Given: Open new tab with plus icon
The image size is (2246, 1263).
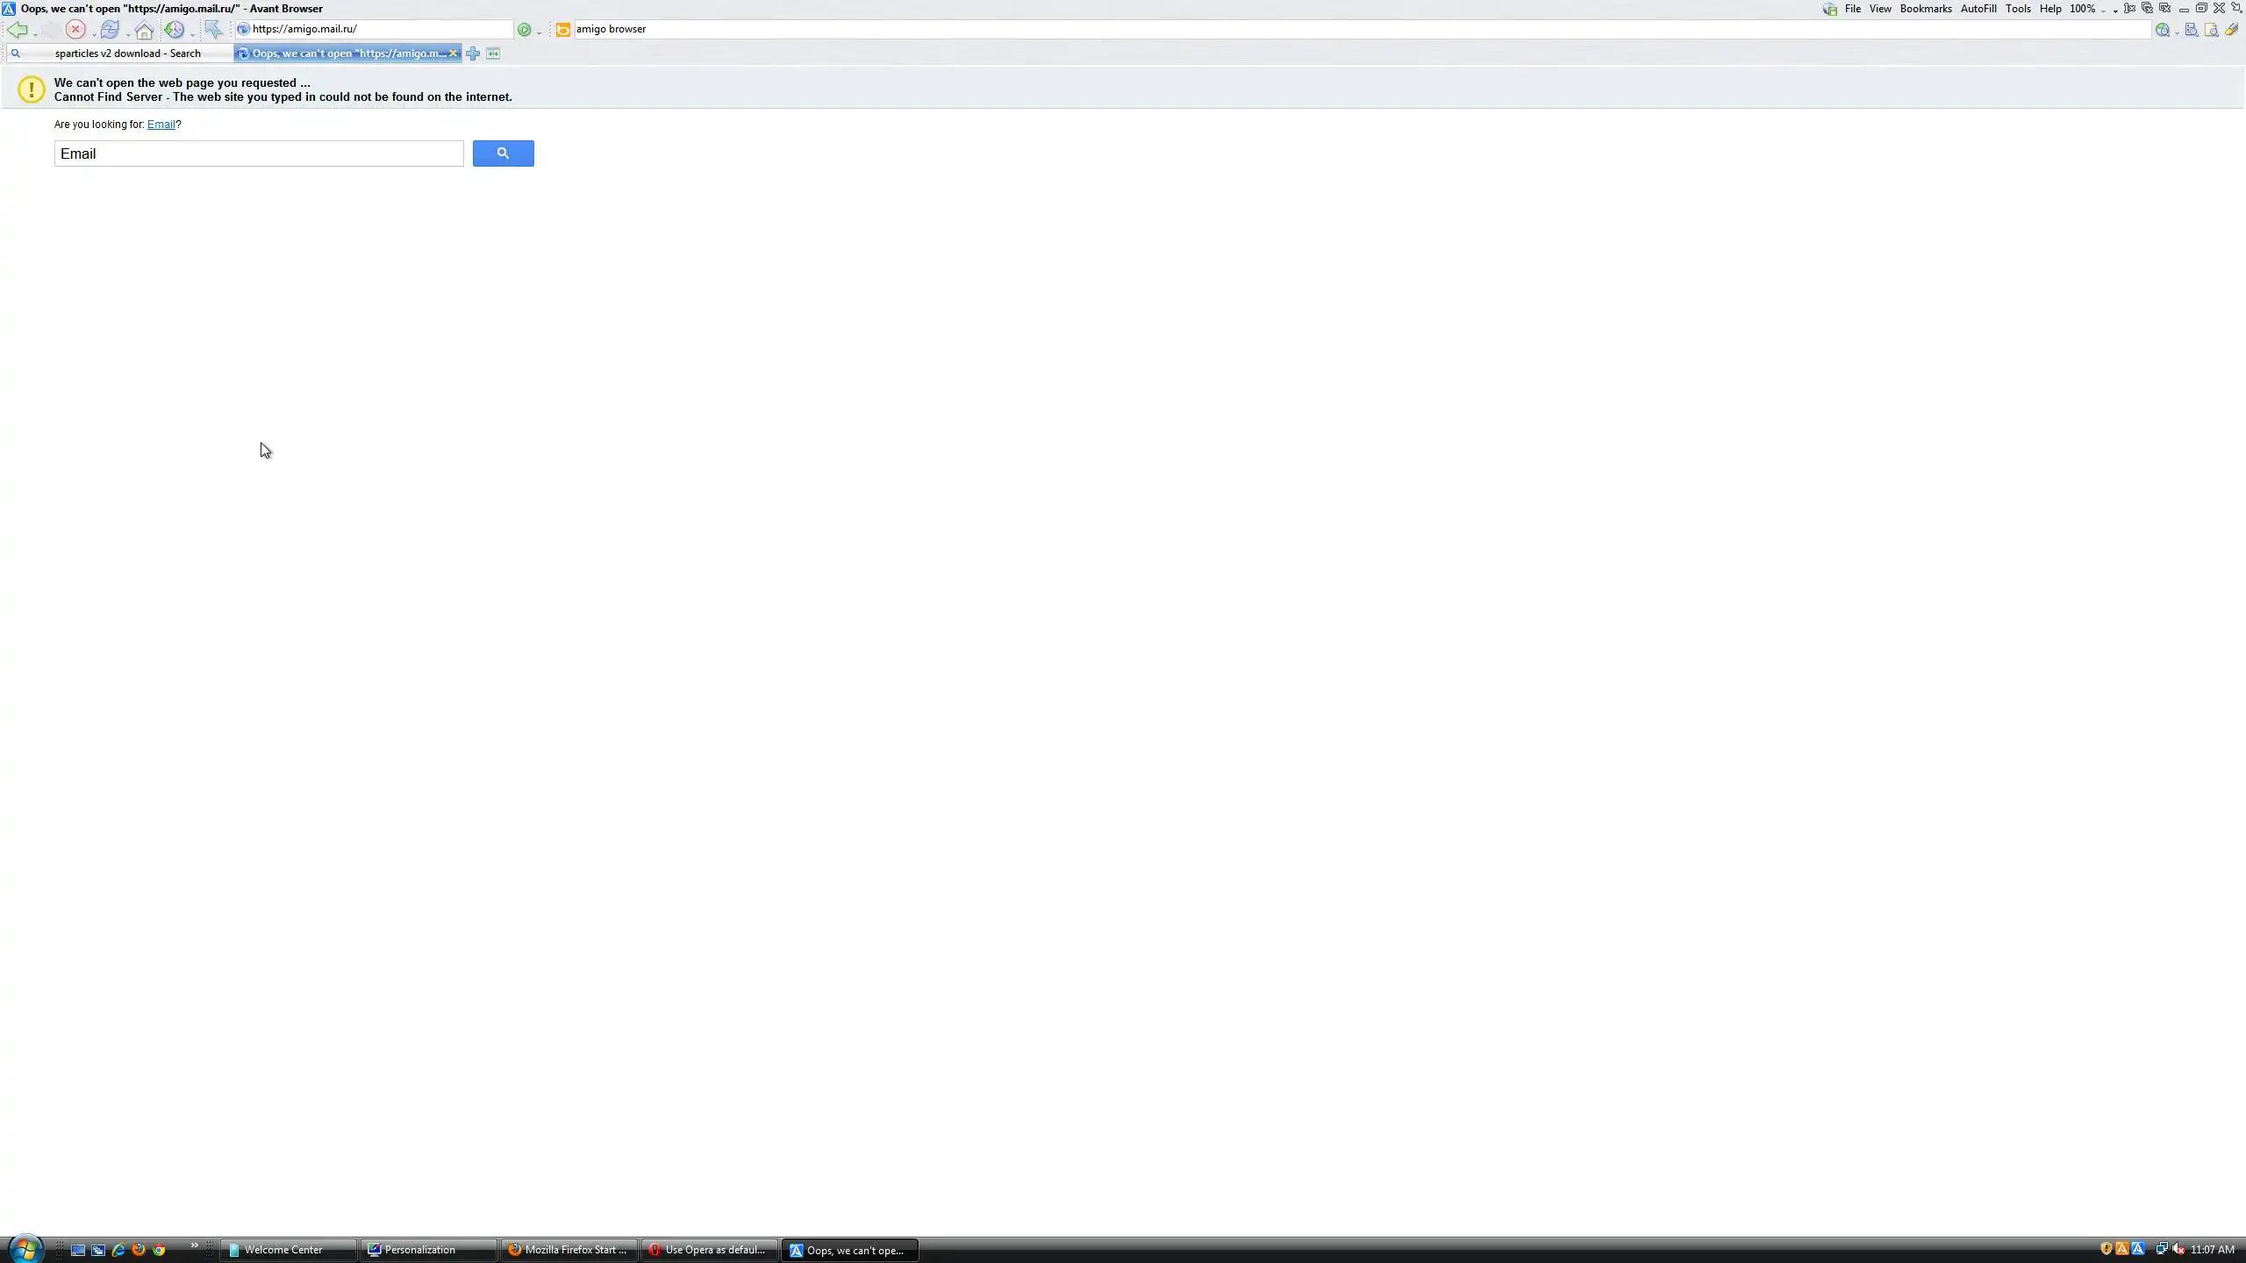Looking at the screenshot, I should click(x=473, y=54).
